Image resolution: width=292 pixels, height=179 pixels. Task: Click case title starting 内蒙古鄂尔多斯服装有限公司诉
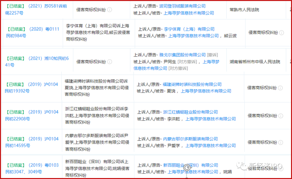tap(97, 142)
